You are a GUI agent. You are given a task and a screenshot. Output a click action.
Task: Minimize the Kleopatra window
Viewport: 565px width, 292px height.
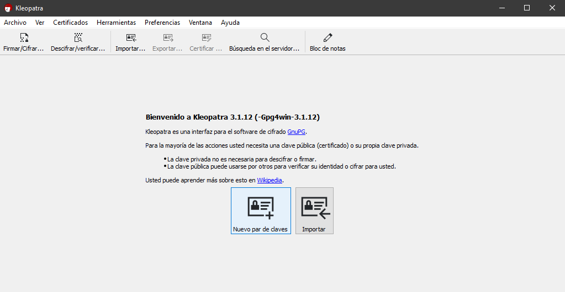click(501, 8)
